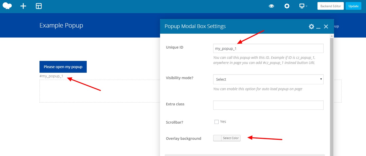Open responsive preview monitor dropdown
This screenshot has height=156, width=366.
coord(303,6)
